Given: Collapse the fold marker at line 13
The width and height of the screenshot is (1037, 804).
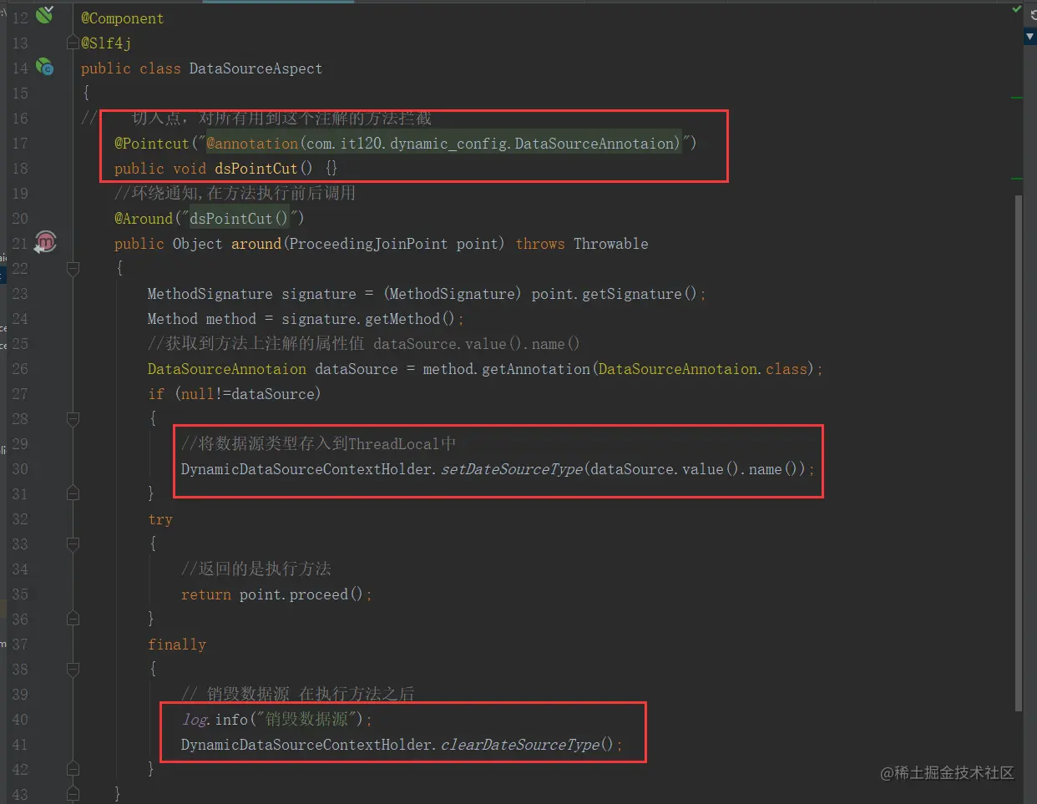Looking at the screenshot, I should [x=73, y=43].
